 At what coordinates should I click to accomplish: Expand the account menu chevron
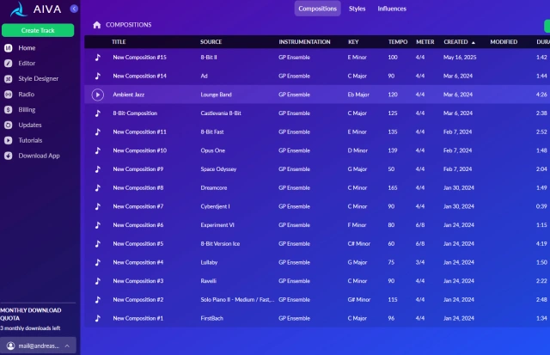click(67, 346)
